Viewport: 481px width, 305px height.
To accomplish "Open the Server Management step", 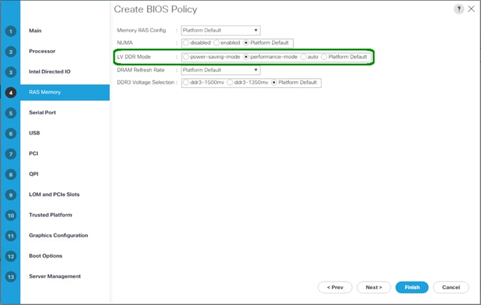I will point(54,276).
